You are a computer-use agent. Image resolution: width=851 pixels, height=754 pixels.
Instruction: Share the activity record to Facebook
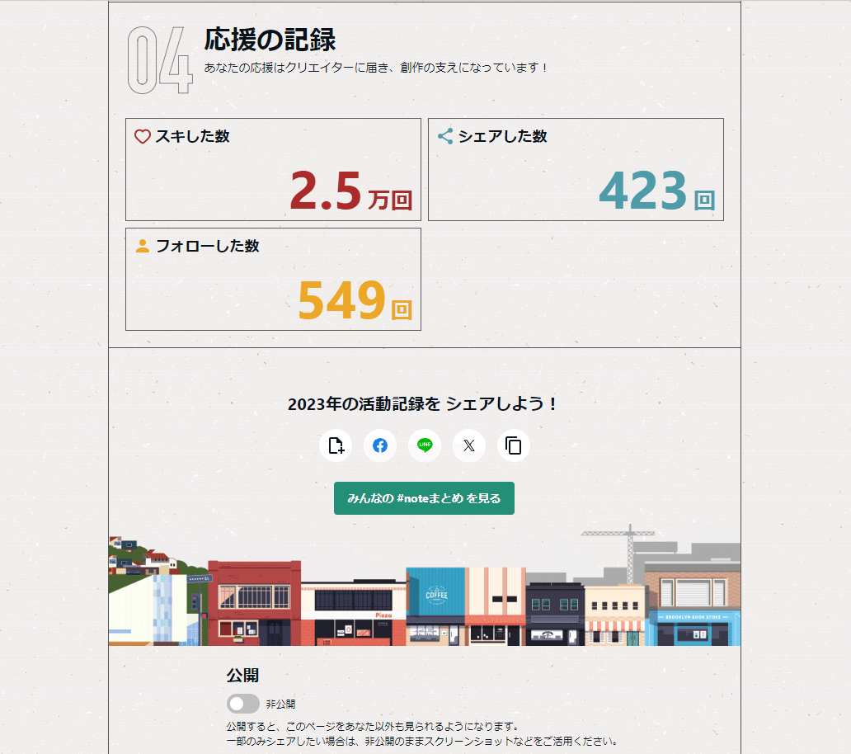click(x=380, y=445)
